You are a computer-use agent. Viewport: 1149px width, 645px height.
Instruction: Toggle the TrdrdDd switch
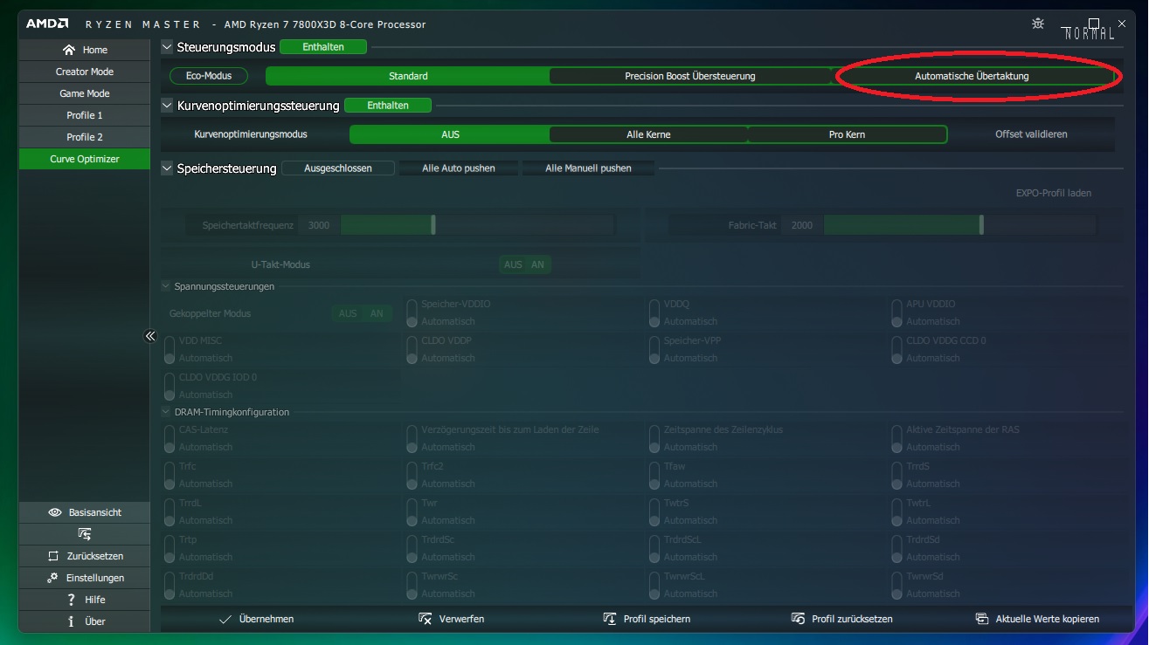pos(170,585)
